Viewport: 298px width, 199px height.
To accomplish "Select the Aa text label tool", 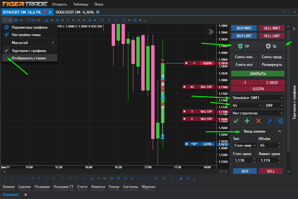I will (x=92, y=178).
